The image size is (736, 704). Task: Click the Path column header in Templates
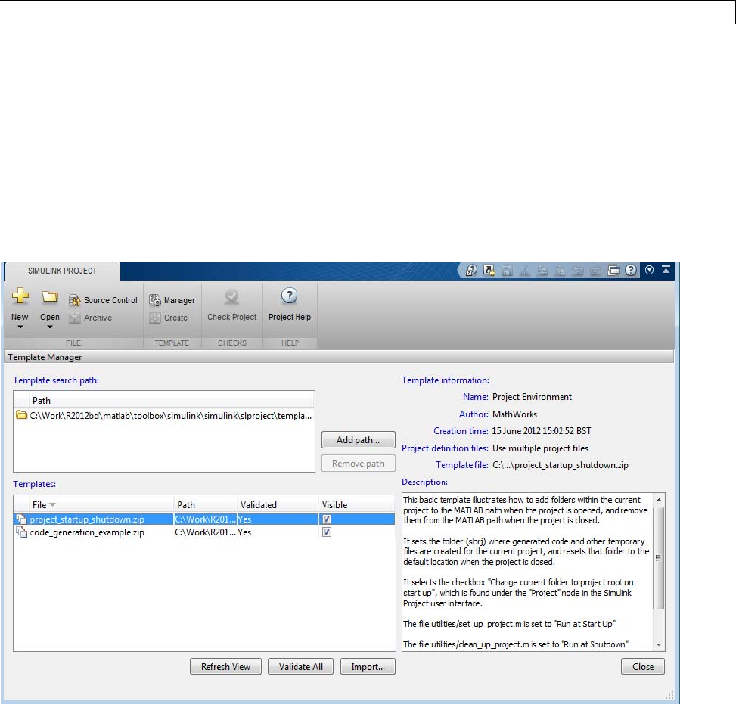[x=205, y=505]
